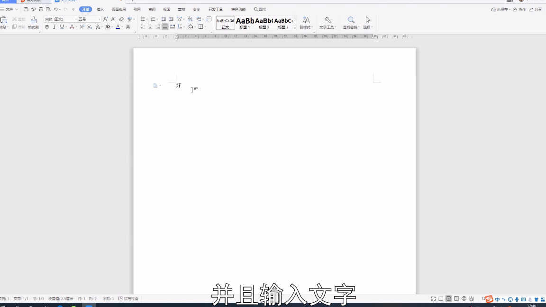Open the Home ribbon tab

coord(86,9)
